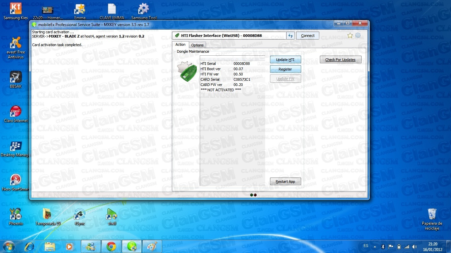Screen dimensions: 451x253
Task: Click the ES language indicator
Action: [x=366, y=246]
